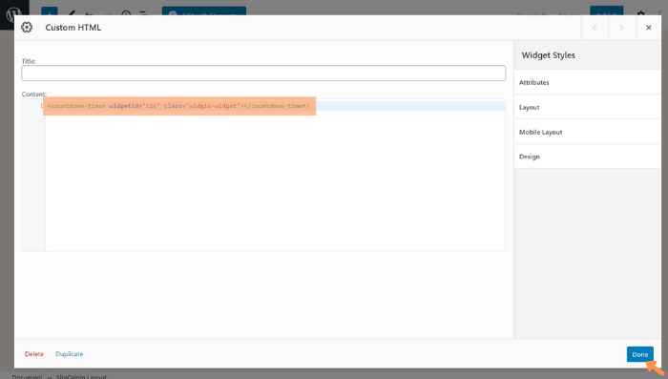Image resolution: width=668 pixels, height=379 pixels.
Task: Close the Custom HTML dialog
Action: click(x=648, y=28)
